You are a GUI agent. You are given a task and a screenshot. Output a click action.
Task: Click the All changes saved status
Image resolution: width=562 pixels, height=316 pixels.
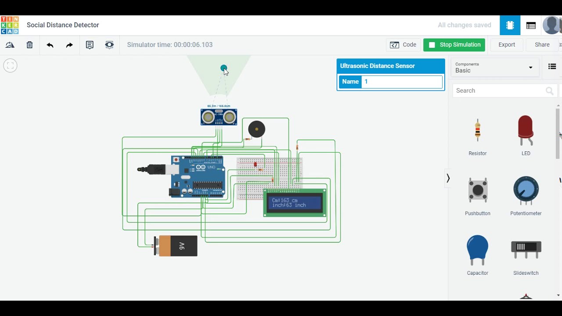coord(465,25)
